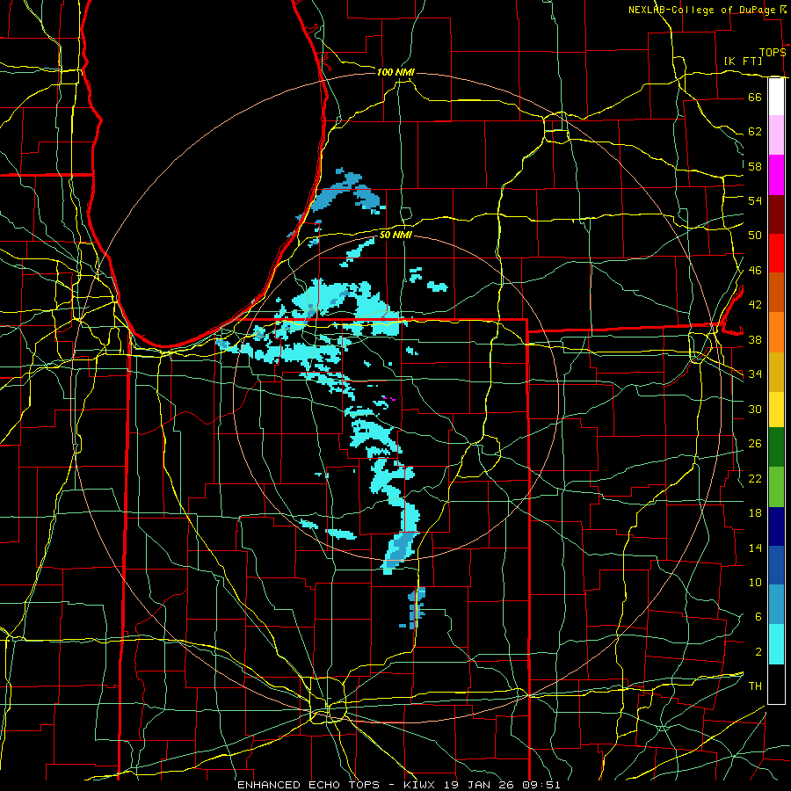Click the "14" legend value
Screen dimensions: 791x791
click(755, 548)
